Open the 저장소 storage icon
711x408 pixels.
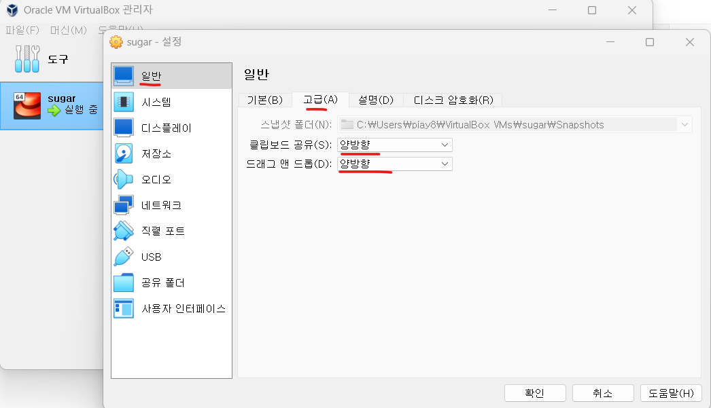[x=123, y=153]
